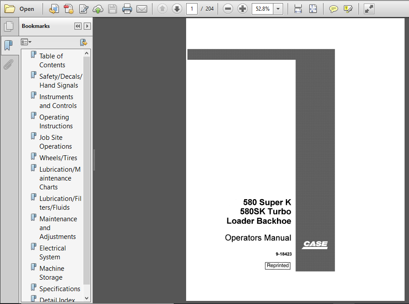
Task: Collapse the Bookmarks panel with double arrows
Action: coord(78,26)
